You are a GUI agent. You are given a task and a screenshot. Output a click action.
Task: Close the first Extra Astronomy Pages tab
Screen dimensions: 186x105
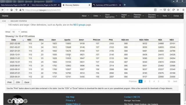pyautogui.click(x=28, y=5)
